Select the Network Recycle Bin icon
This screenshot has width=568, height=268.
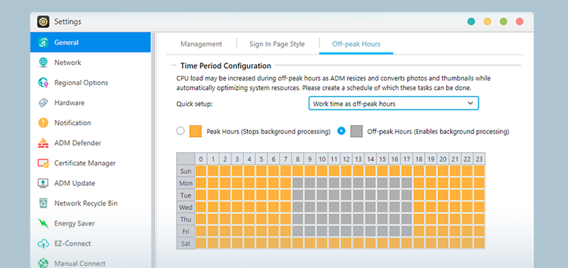point(43,203)
